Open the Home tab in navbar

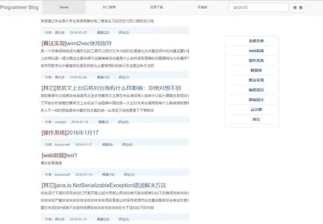(64, 7)
